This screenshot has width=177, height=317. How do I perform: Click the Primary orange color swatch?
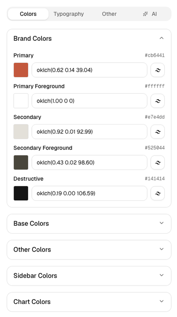coord(21,70)
